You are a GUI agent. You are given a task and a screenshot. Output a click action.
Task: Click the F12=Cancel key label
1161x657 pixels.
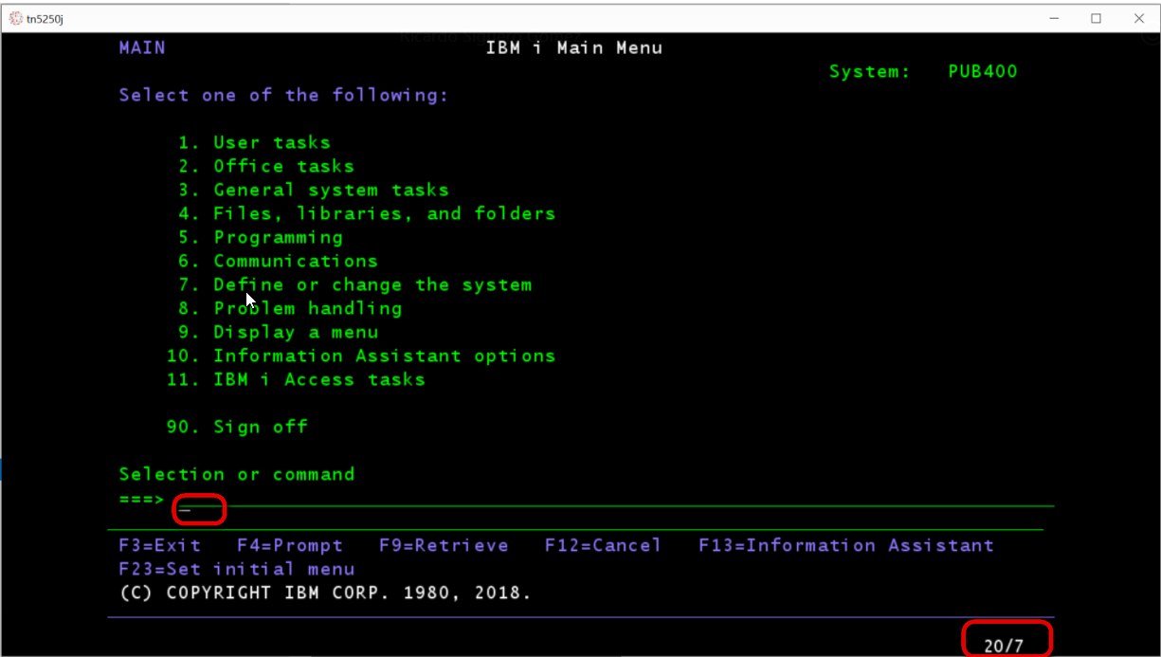[603, 545]
